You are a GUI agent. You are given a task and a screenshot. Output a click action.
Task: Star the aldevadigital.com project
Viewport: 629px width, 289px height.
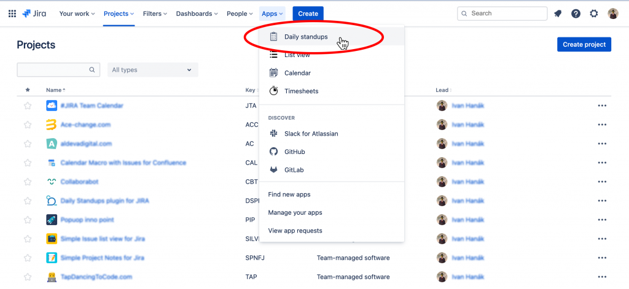click(27, 144)
